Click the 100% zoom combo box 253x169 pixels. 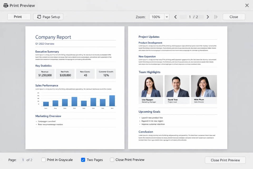157,17
